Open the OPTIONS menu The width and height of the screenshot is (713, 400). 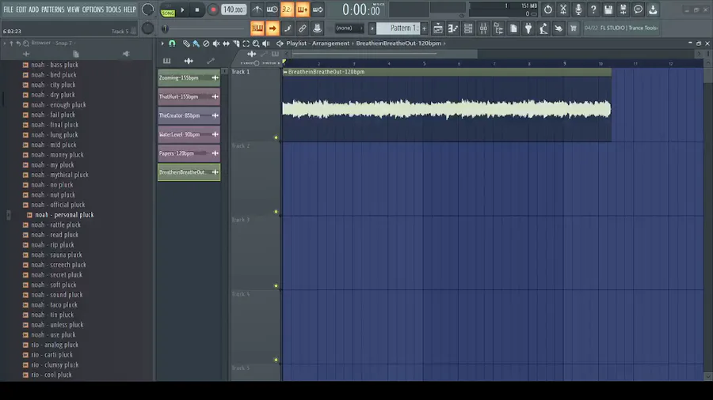[x=93, y=9]
